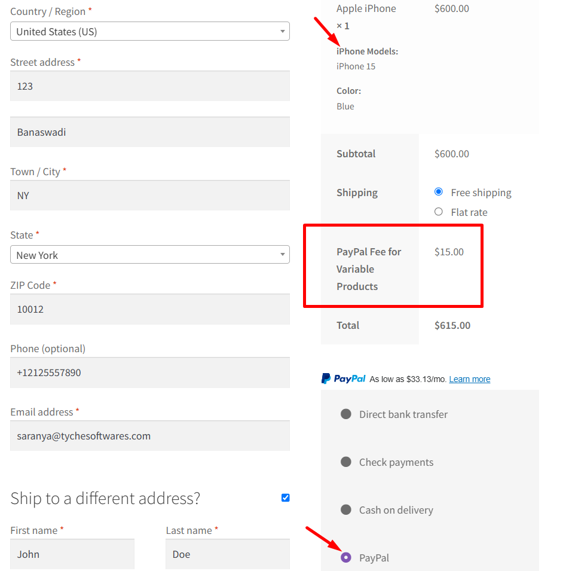Expand the State selector showing New York
This screenshot has width=569, height=571.
149,254
